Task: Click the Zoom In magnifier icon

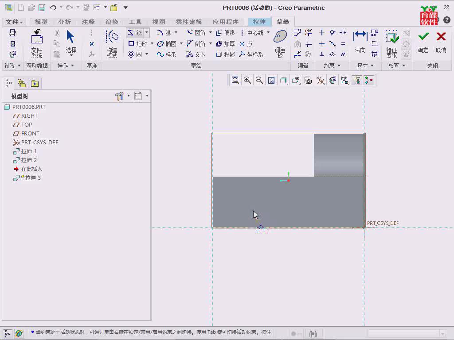Action: tap(247, 80)
